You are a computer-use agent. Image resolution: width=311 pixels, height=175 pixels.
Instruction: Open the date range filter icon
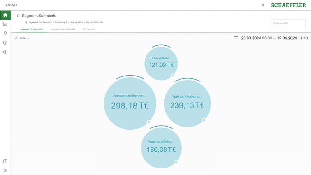(236, 38)
